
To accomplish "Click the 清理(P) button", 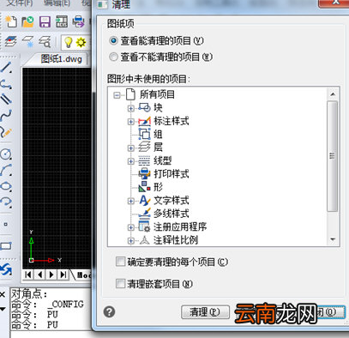I will pos(205,311).
